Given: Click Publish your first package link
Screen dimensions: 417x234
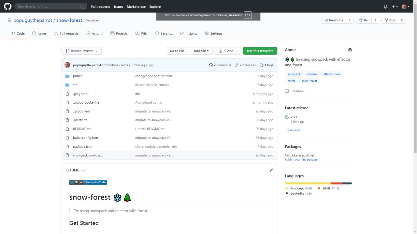Looking at the screenshot, I should point(301,160).
